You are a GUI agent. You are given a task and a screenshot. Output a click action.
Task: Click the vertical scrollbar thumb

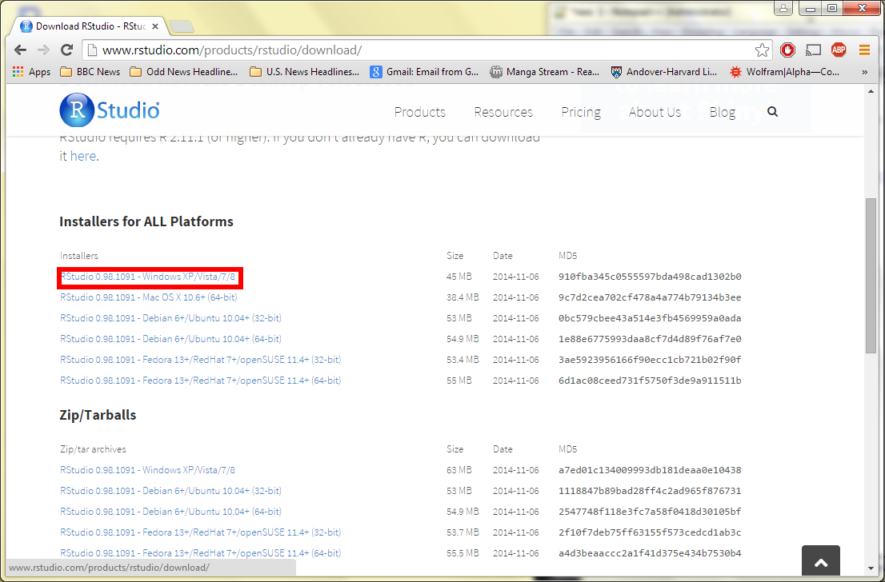point(871,277)
